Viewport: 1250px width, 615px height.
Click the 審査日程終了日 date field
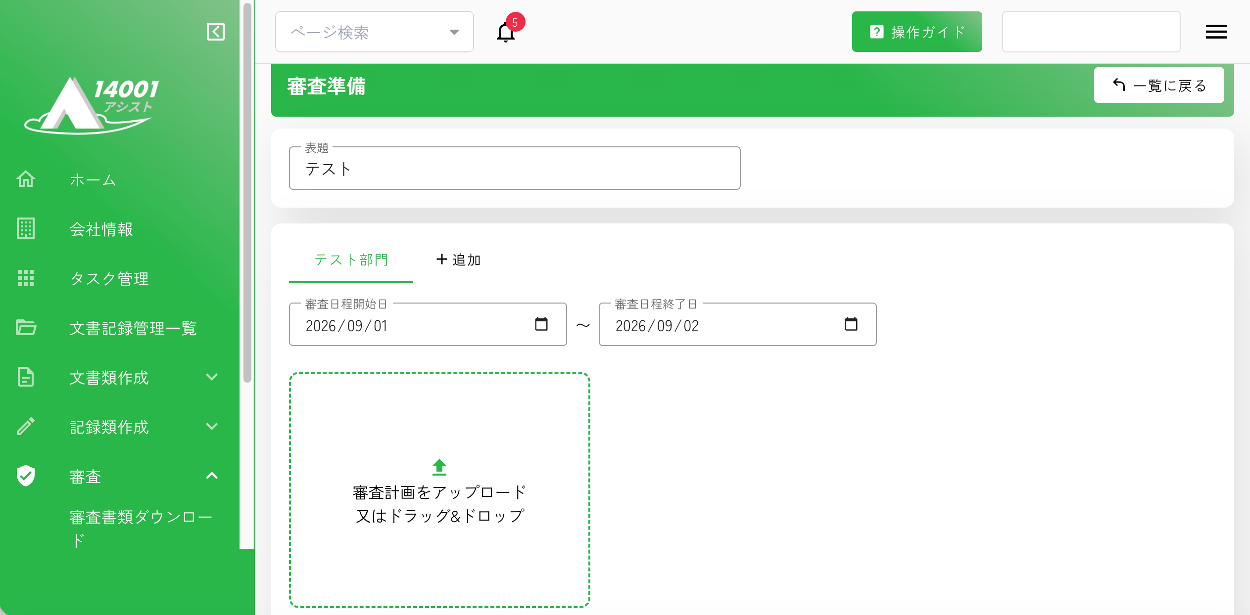click(738, 324)
